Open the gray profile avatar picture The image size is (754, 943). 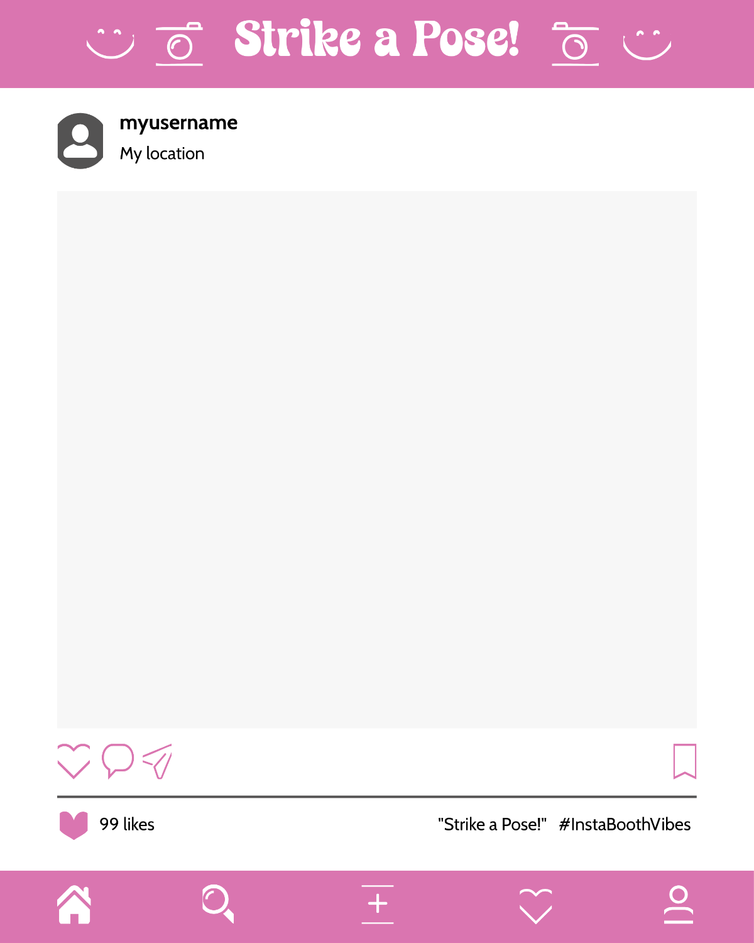point(80,141)
